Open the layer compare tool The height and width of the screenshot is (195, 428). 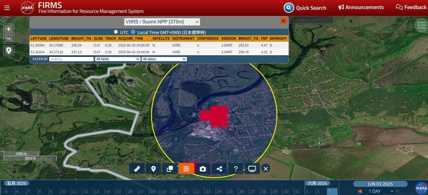coord(170,169)
